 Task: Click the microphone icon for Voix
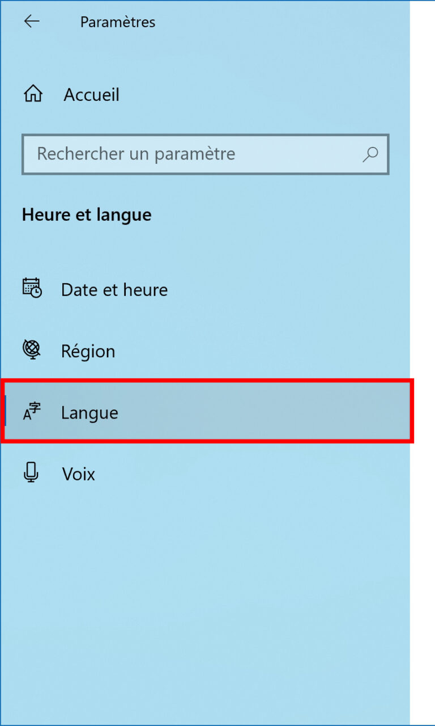point(32,472)
